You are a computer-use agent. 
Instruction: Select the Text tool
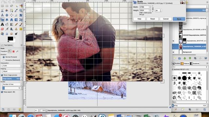[2, 24]
